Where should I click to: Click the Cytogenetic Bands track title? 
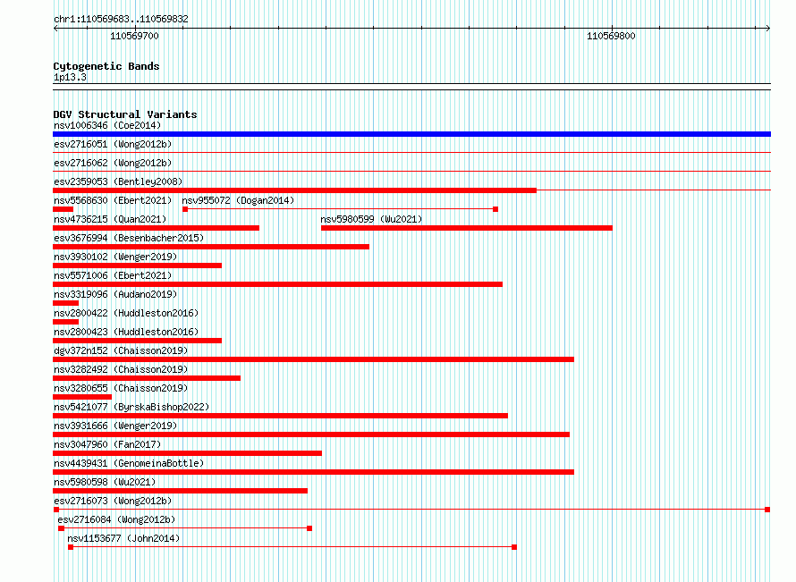(106, 66)
